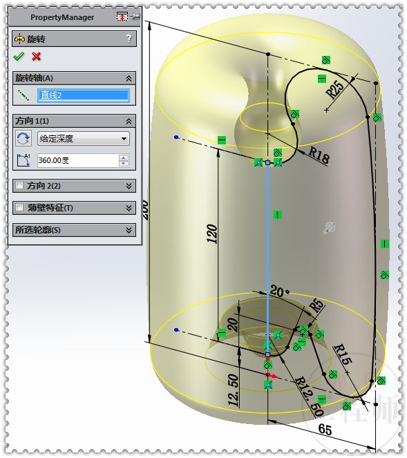Image resolution: width=407 pixels, height=458 pixels.
Task: Open the 给定深度 revolve type dropdown
Action: click(84, 138)
